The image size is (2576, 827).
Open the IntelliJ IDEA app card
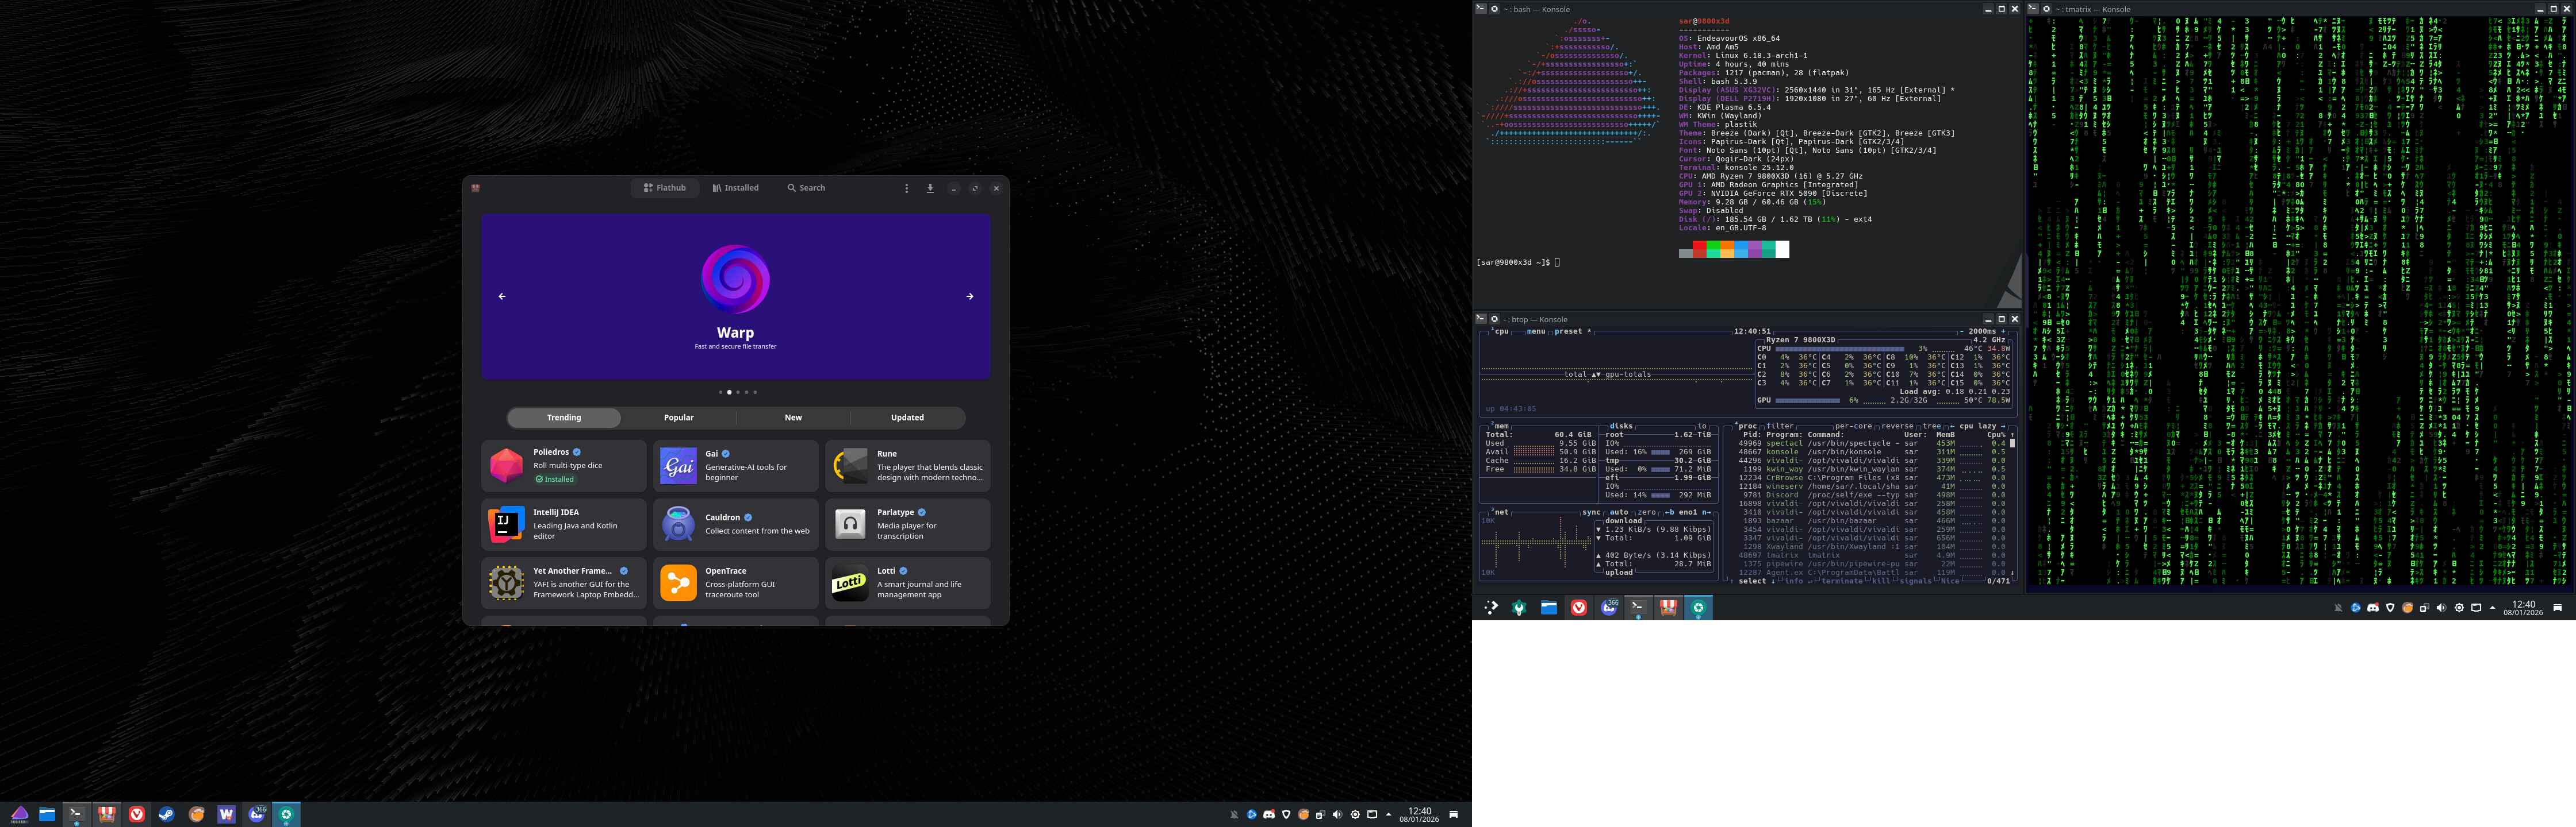pyautogui.click(x=564, y=524)
